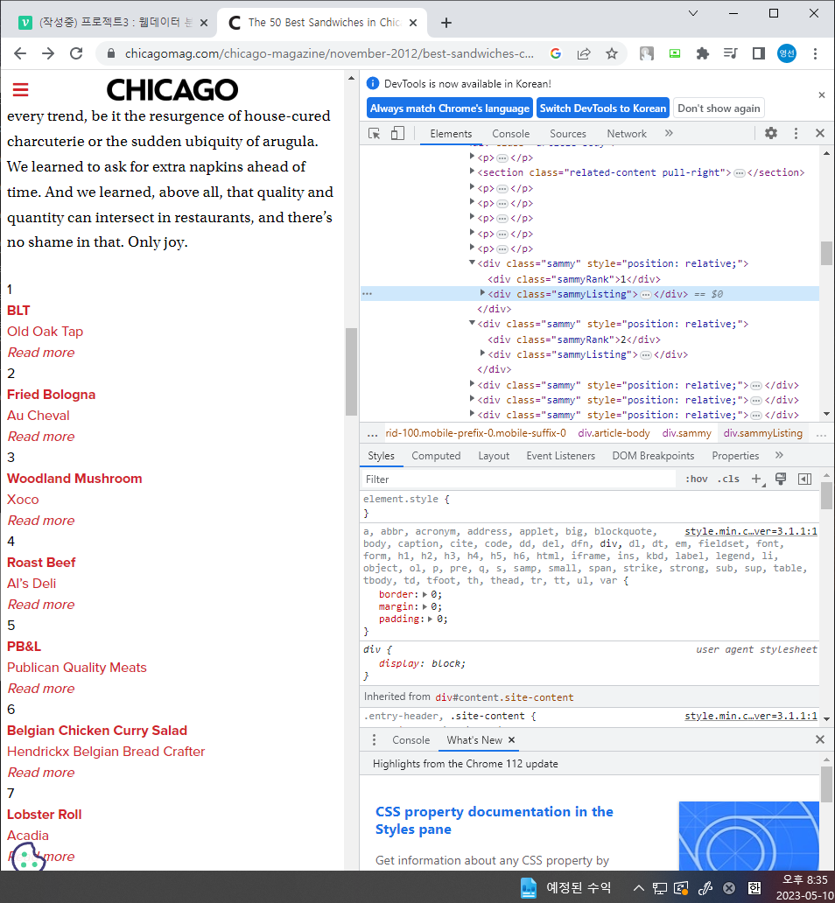Go back with browser back arrow
This screenshot has width=835, height=903.
click(20, 53)
